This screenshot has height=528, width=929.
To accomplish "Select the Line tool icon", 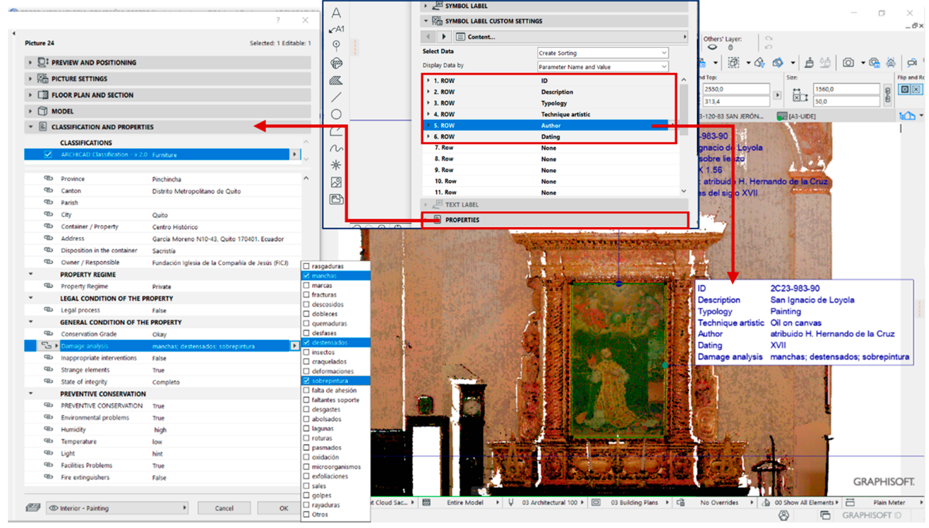I will pos(336,97).
